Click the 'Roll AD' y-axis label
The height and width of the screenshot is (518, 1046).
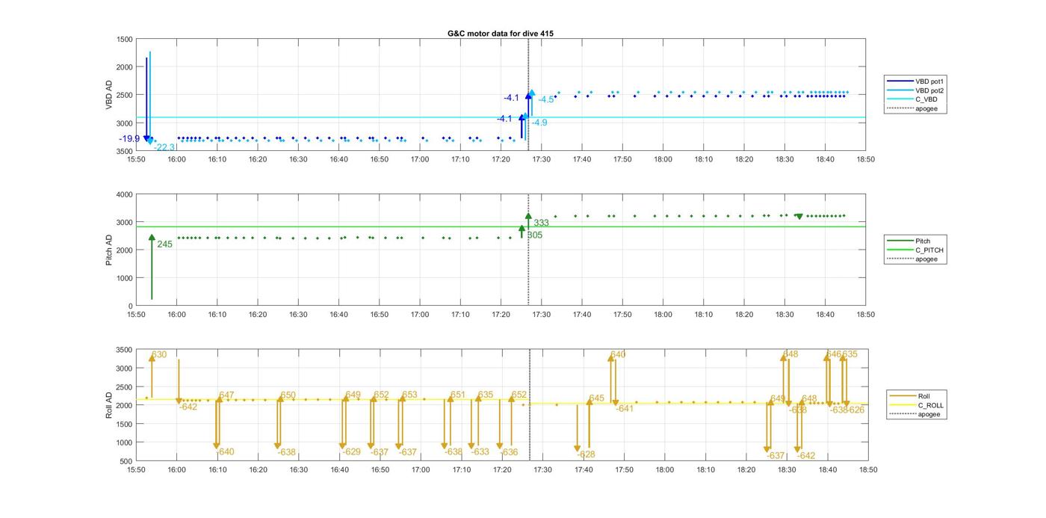pos(109,405)
